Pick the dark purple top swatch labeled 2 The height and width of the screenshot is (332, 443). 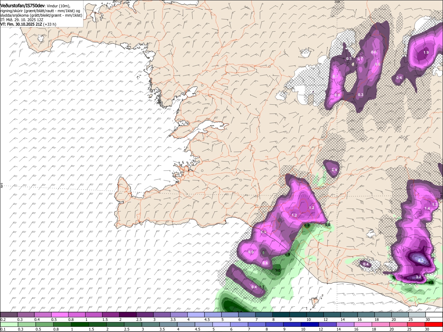[x=128, y=314]
